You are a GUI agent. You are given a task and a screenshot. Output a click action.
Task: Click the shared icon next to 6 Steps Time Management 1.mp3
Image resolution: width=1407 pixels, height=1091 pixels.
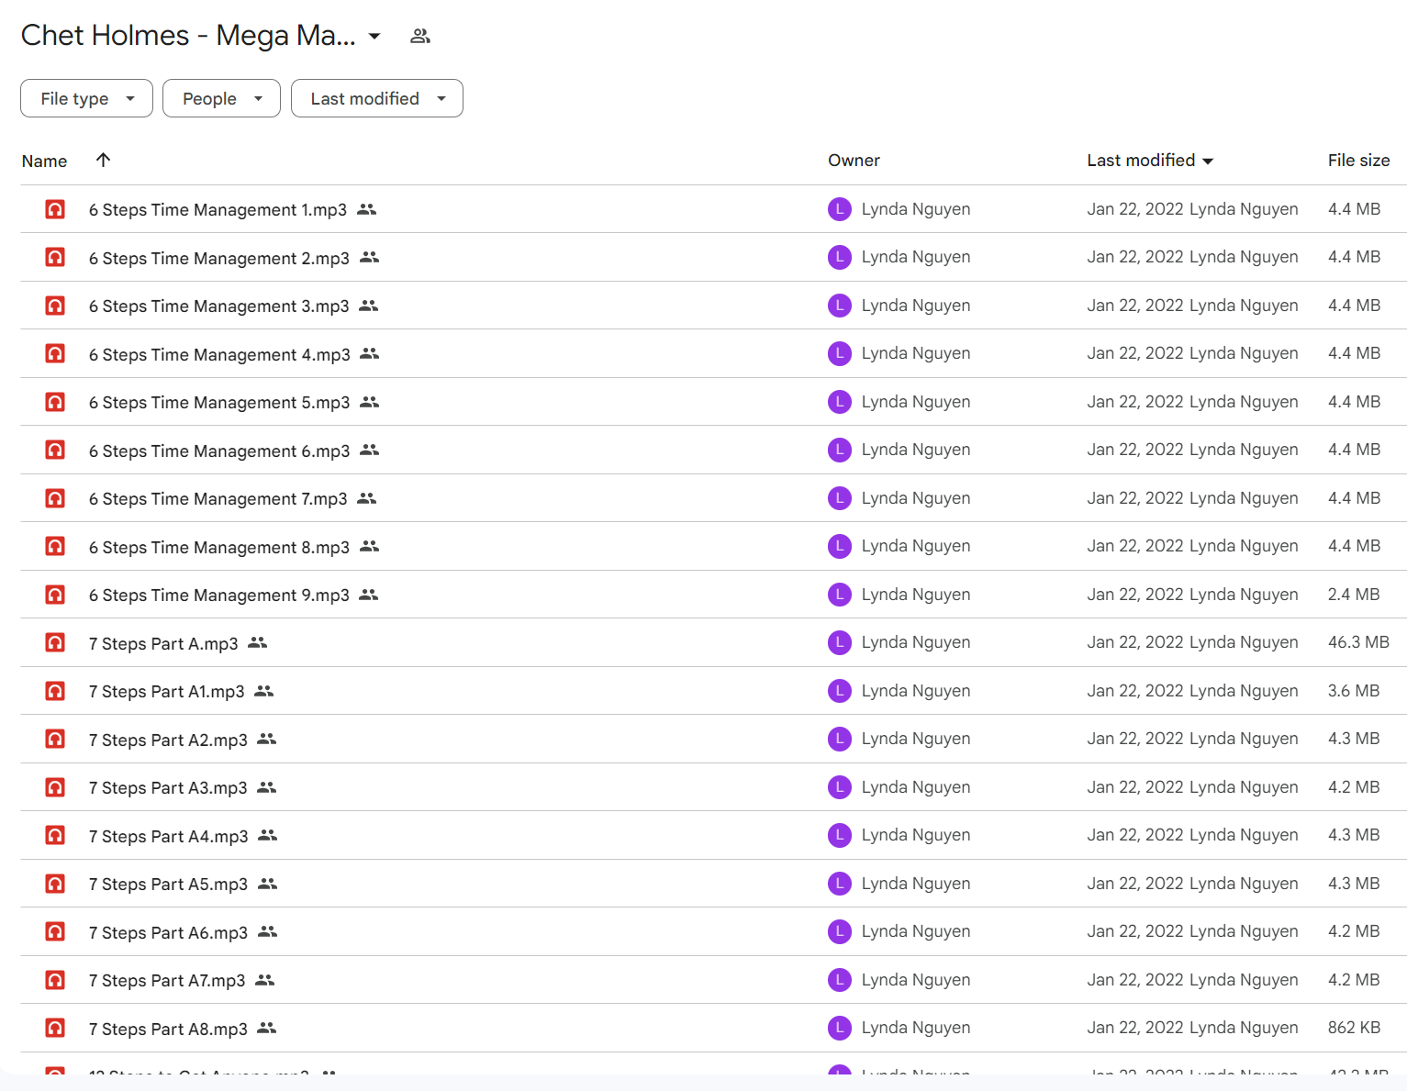[367, 209]
